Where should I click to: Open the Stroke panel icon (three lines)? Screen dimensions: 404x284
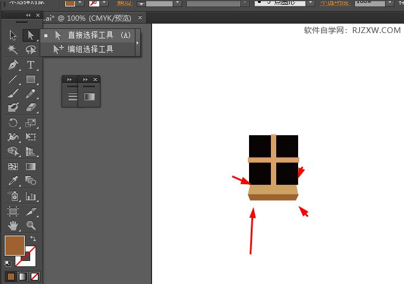73,97
